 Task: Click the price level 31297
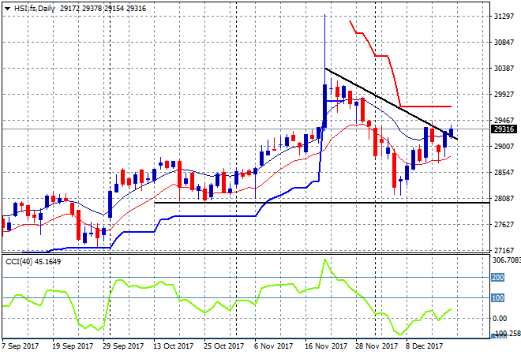(504, 17)
